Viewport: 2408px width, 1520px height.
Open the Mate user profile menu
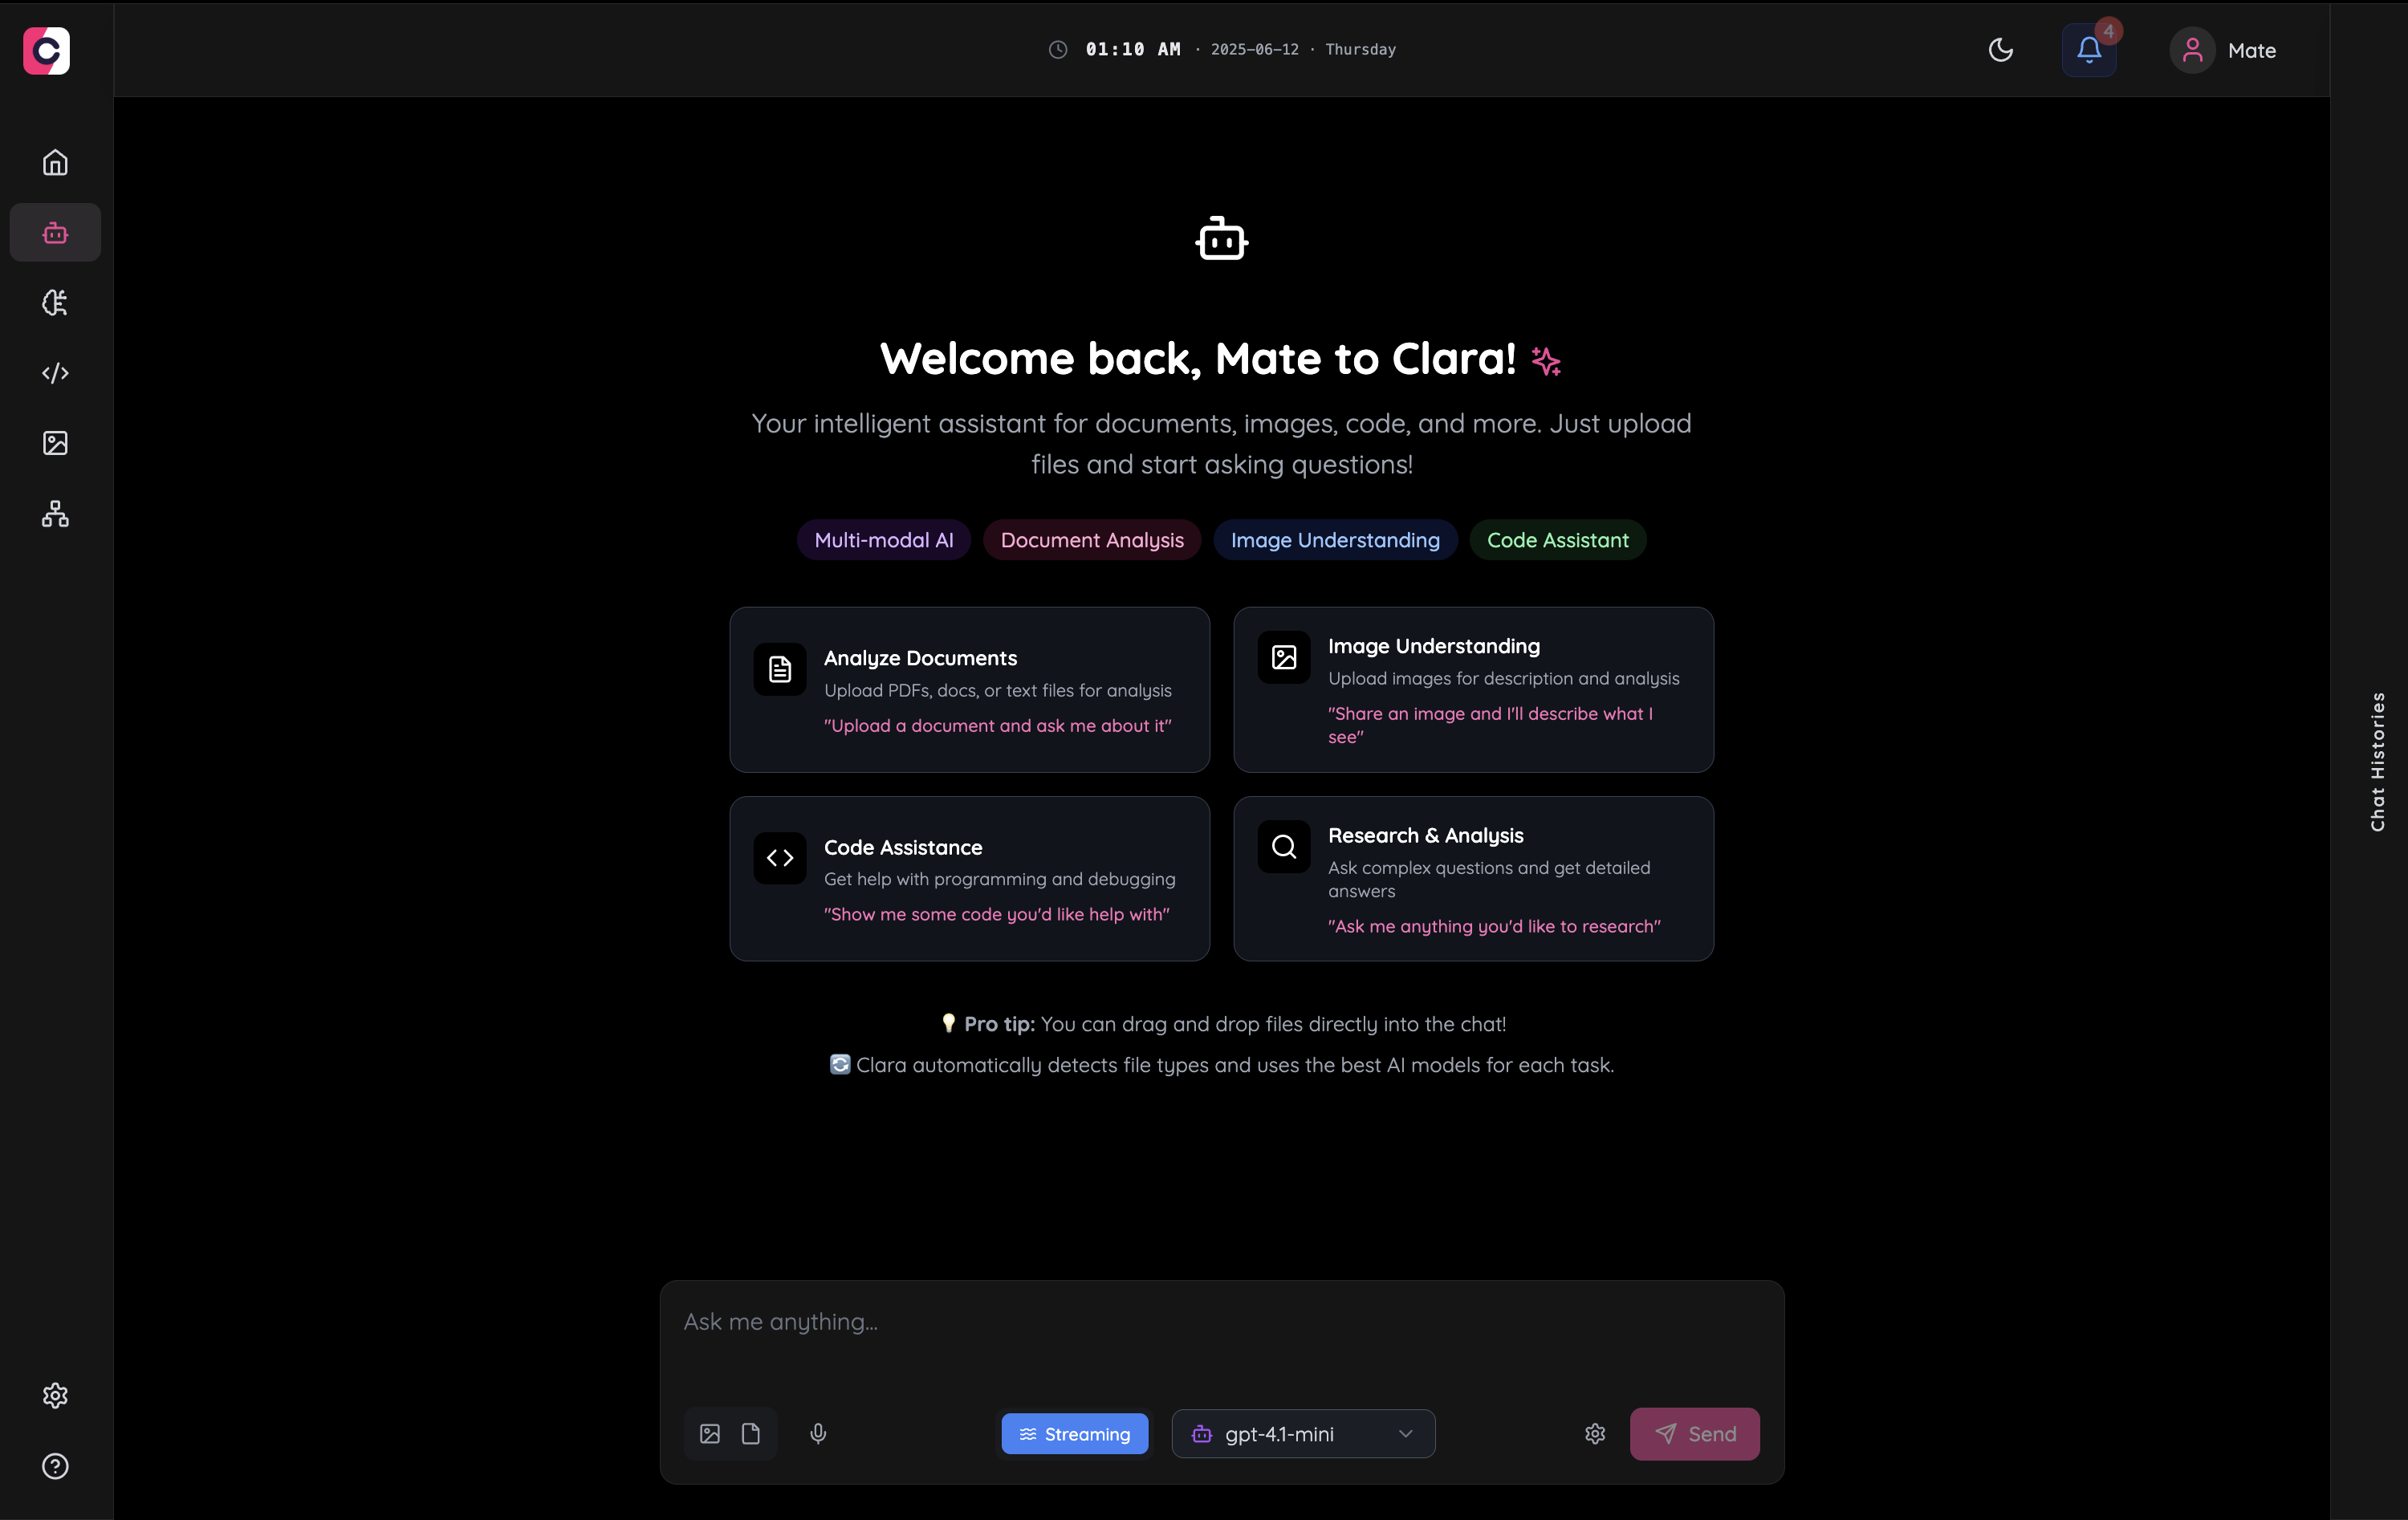pos(2224,50)
